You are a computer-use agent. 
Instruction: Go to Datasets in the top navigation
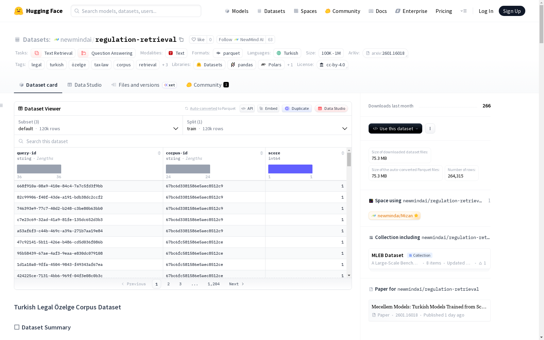pos(271,11)
